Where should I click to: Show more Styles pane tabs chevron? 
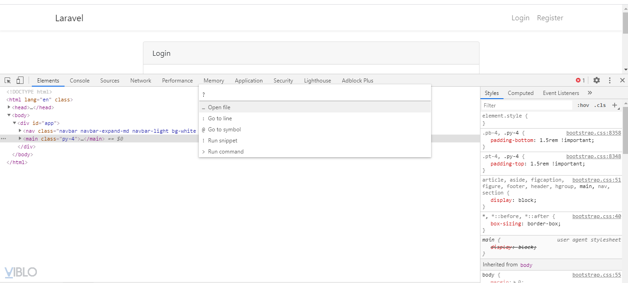pyautogui.click(x=590, y=93)
